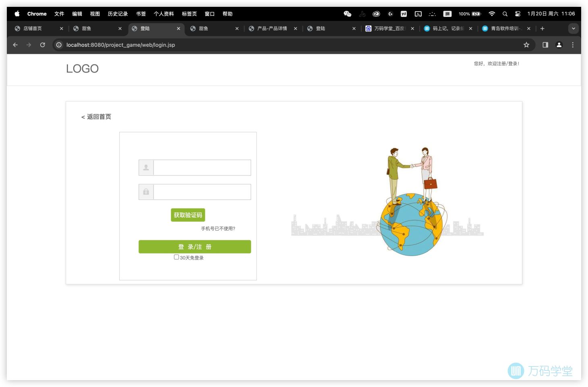
Task: Open Chrome three-dot menu
Action: point(573,45)
